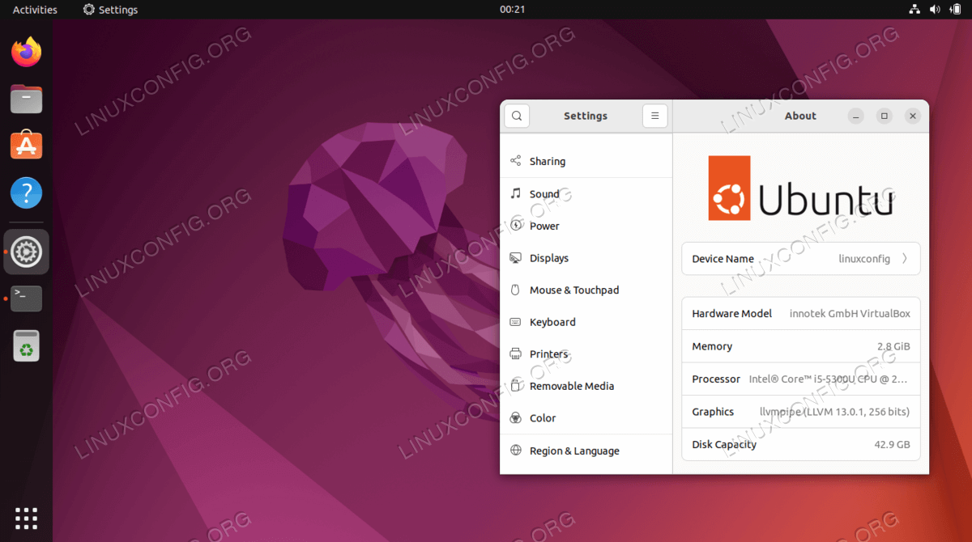Click the Printers icon in the sidebar
The height and width of the screenshot is (542, 972).
[x=515, y=354]
